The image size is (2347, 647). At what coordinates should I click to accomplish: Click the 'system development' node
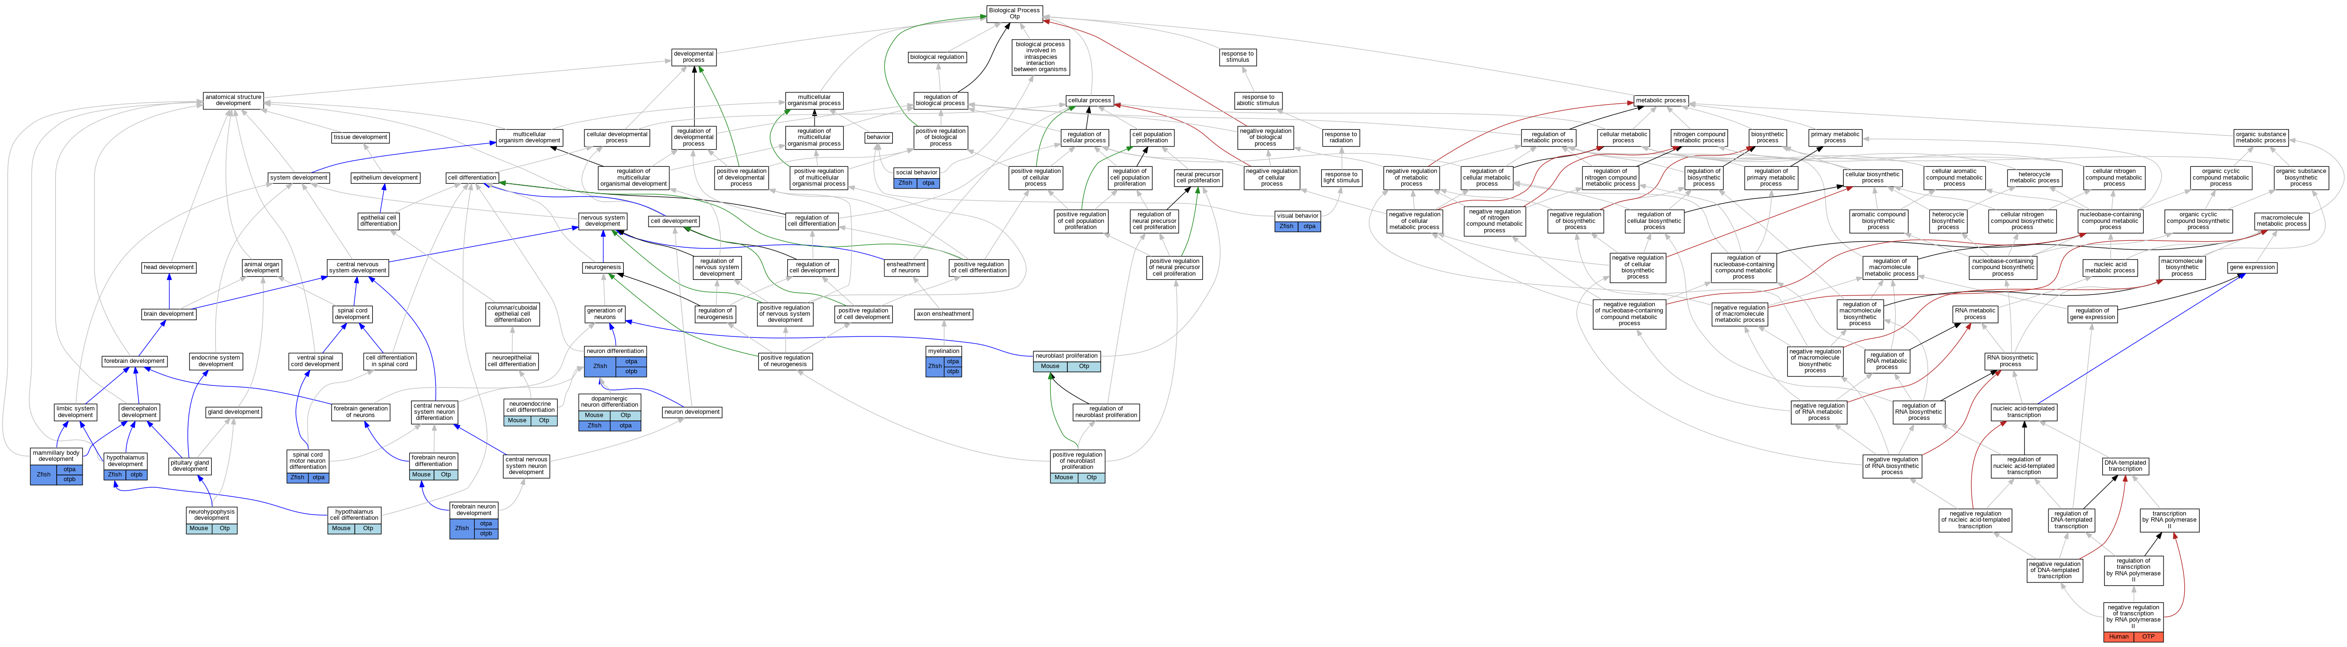[x=298, y=178]
